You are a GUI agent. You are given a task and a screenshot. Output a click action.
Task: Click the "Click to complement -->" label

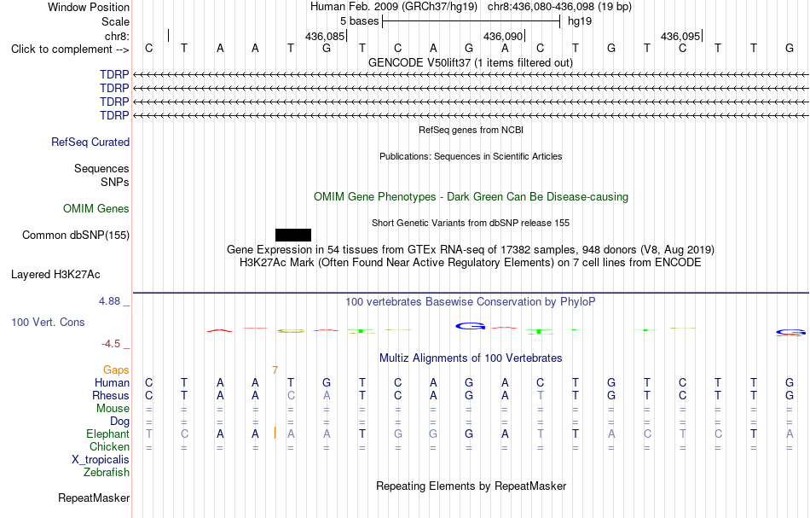[70, 49]
